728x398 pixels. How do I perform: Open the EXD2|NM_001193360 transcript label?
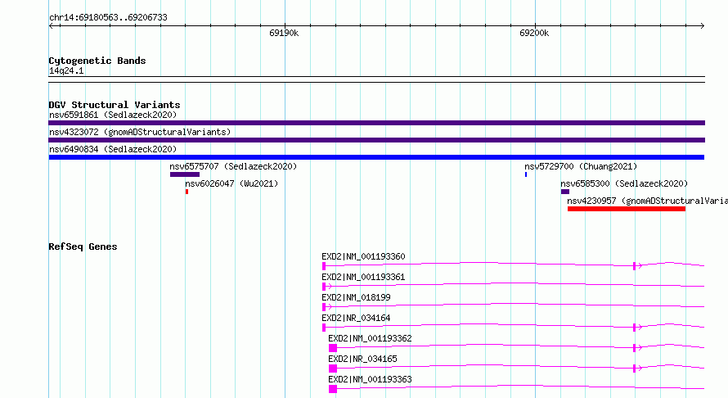pos(363,256)
